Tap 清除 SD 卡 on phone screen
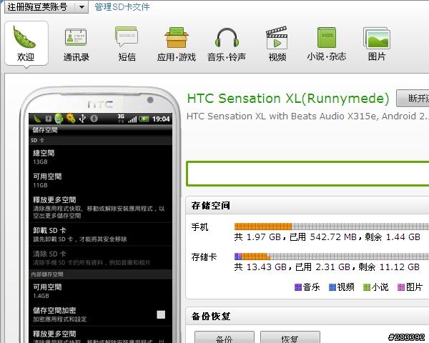This screenshot has width=429, height=343. (100, 258)
